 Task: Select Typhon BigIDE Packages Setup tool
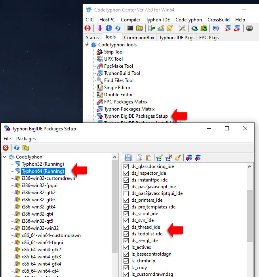[136, 116]
